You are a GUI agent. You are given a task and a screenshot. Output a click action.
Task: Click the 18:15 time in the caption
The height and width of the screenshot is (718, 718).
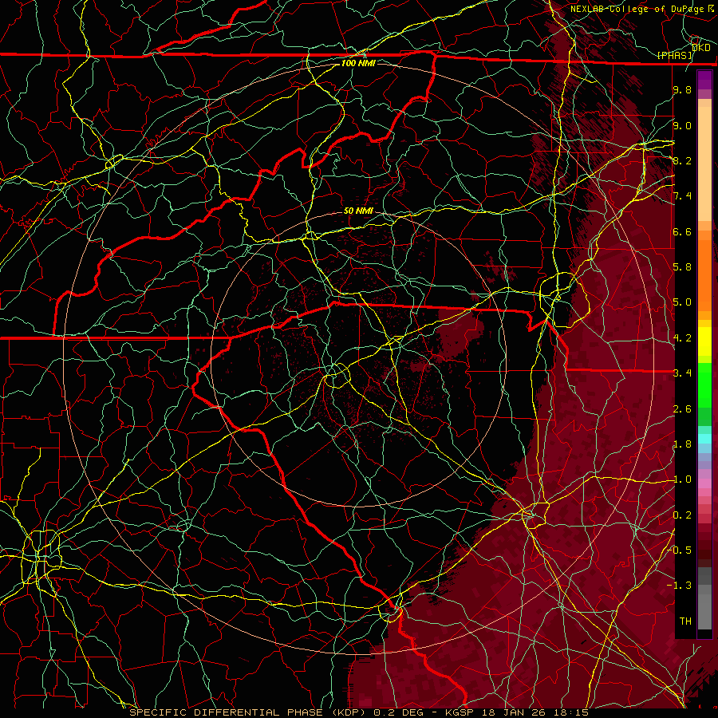[x=570, y=712]
